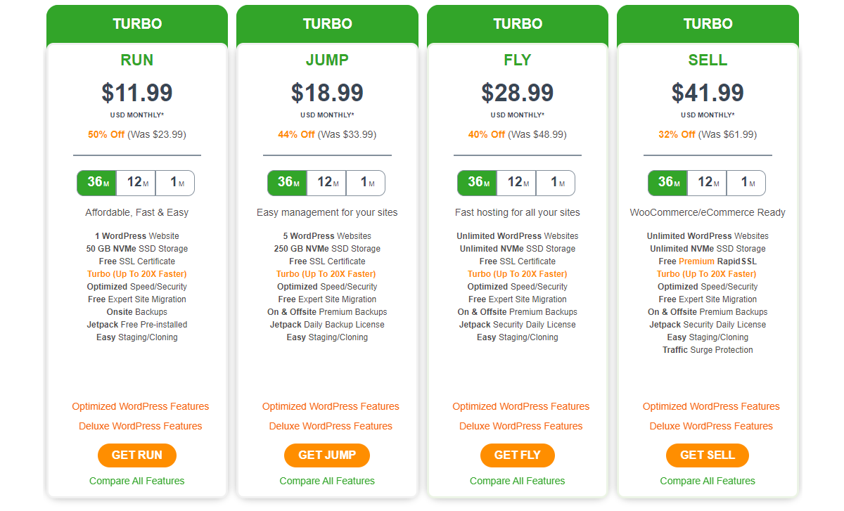Select the 12-month term for Run plan

(136, 183)
